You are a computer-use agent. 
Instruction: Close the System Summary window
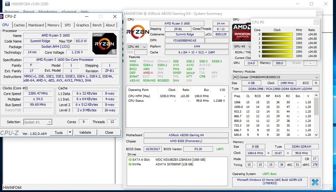pyautogui.click(x=319, y=13)
